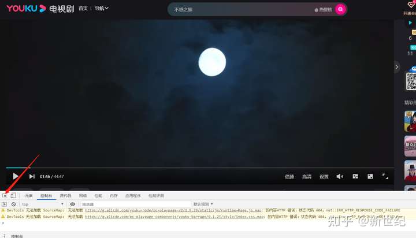Click the console prompt input line

point(208,223)
